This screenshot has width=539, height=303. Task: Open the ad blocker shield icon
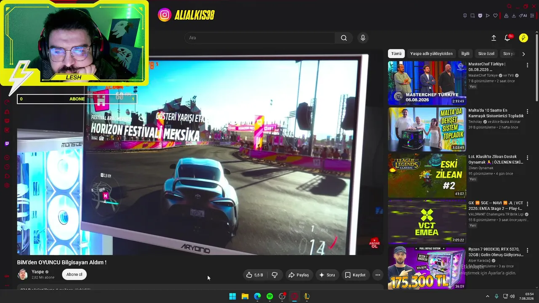pos(480,16)
